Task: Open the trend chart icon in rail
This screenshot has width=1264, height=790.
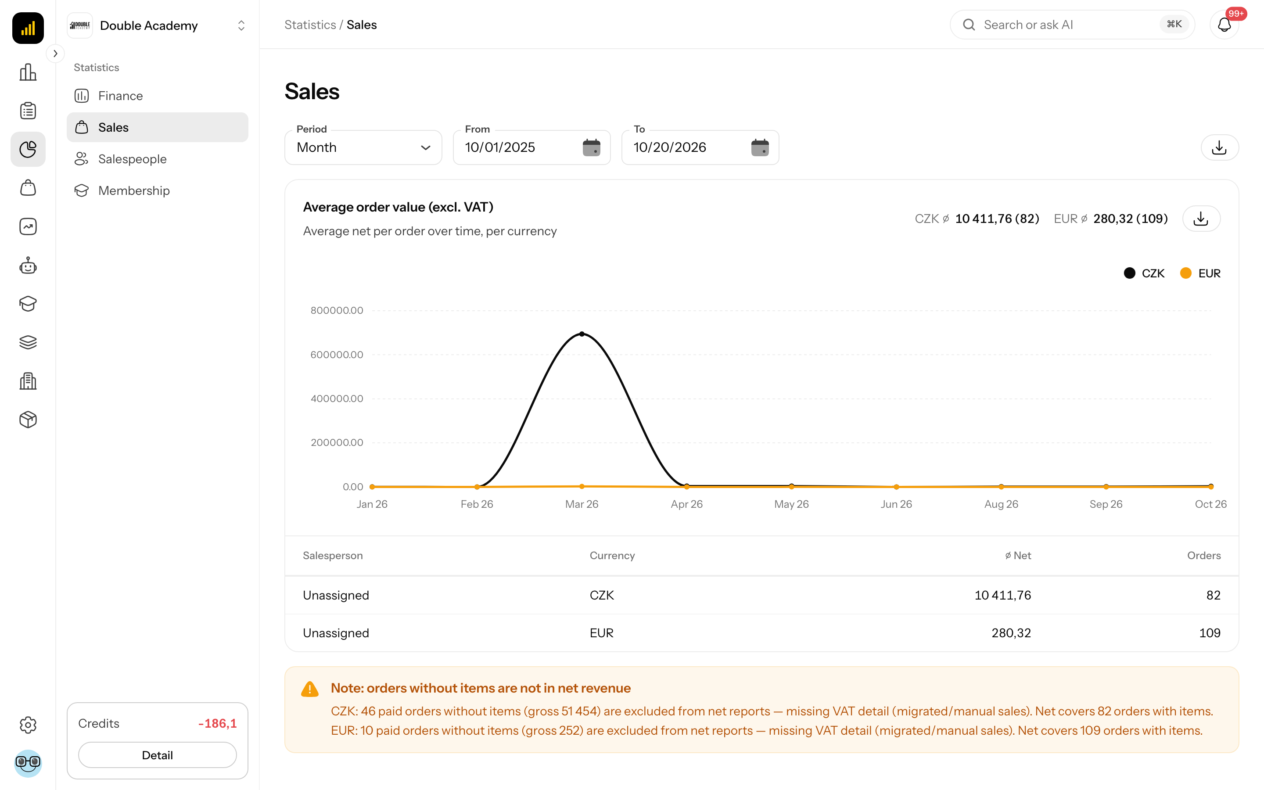Action: coord(28,227)
